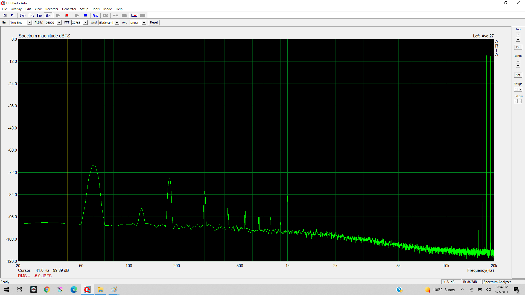Click the Reset averaging button
Screen dimensions: 525x295
coord(154,23)
